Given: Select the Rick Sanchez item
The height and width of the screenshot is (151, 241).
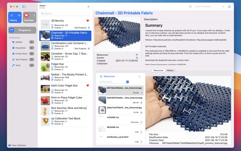Looking at the screenshot, I should [65, 111].
